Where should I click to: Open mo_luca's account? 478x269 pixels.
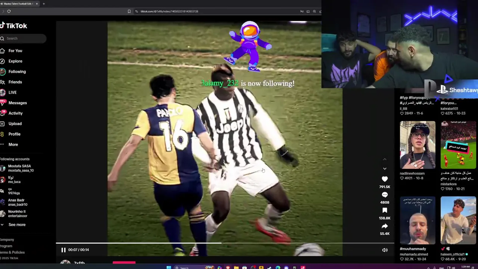point(11,180)
